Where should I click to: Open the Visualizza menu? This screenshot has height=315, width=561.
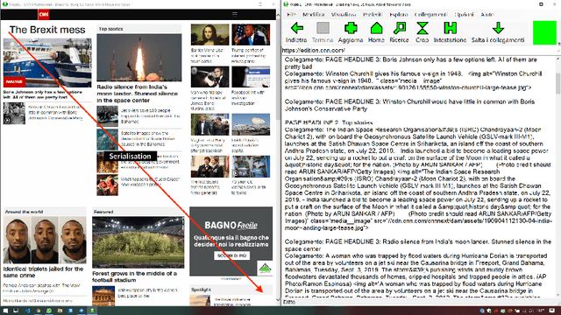[x=344, y=14]
